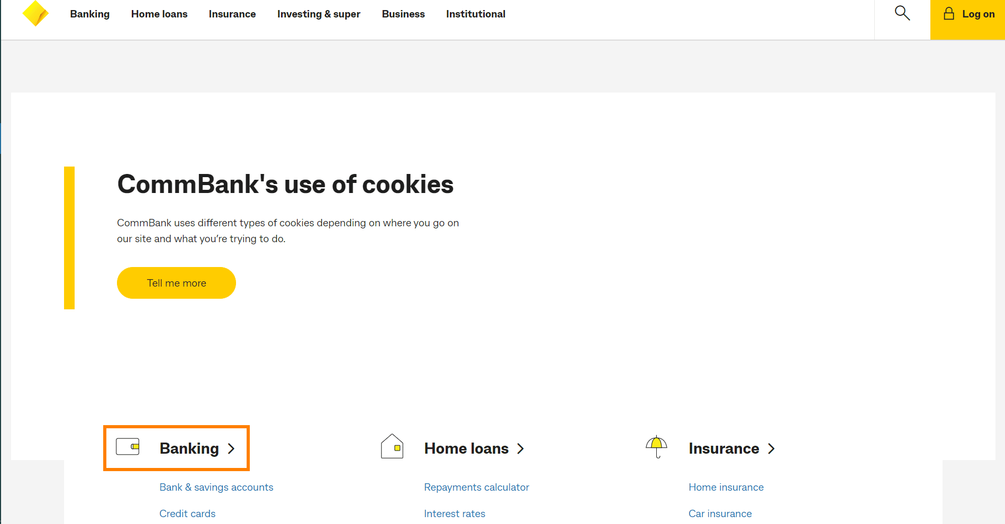Select the Business navigation item
Image resolution: width=1005 pixels, height=524 pixels.
point(403,14)
